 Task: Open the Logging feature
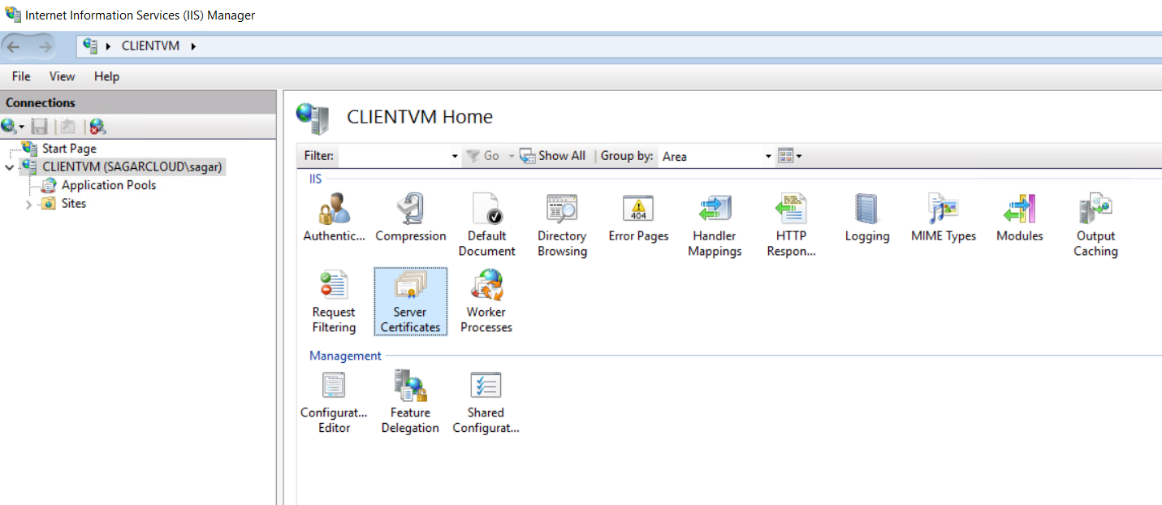click(866, 218)
